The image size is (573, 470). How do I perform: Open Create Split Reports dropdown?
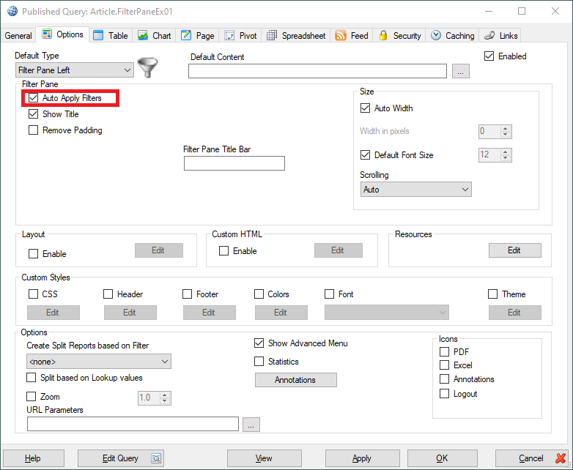tap(99, 362)
